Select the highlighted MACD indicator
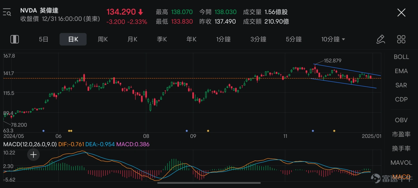418x188 pixels. [x=401, y=177]
